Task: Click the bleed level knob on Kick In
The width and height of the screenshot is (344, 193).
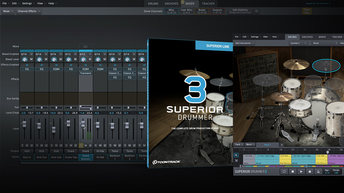Action: (25, 59)
